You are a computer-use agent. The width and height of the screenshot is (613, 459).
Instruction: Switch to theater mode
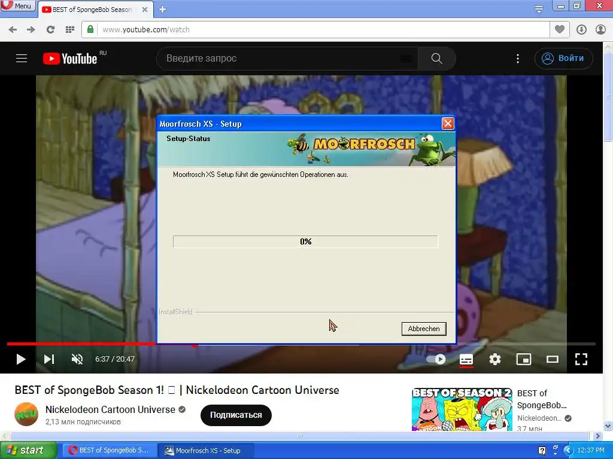tap(553, 359)
